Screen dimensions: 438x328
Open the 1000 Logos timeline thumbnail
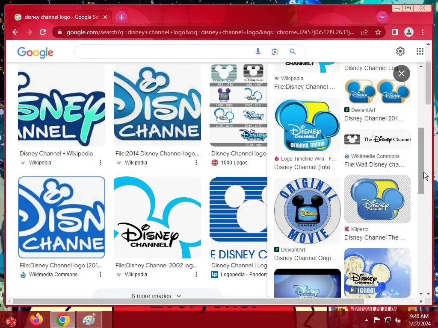[238, 105]
